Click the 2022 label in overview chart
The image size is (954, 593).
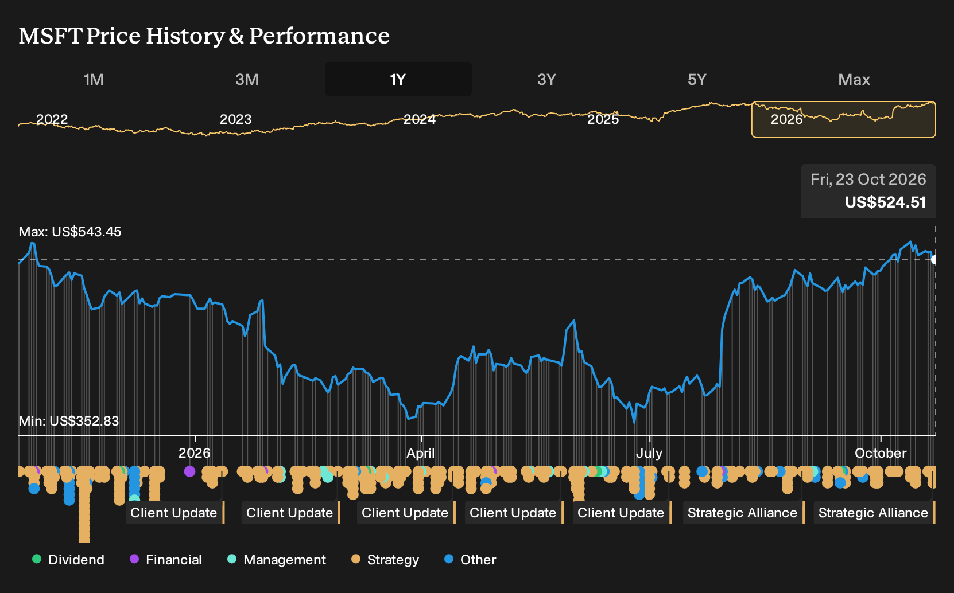[52, 119]
